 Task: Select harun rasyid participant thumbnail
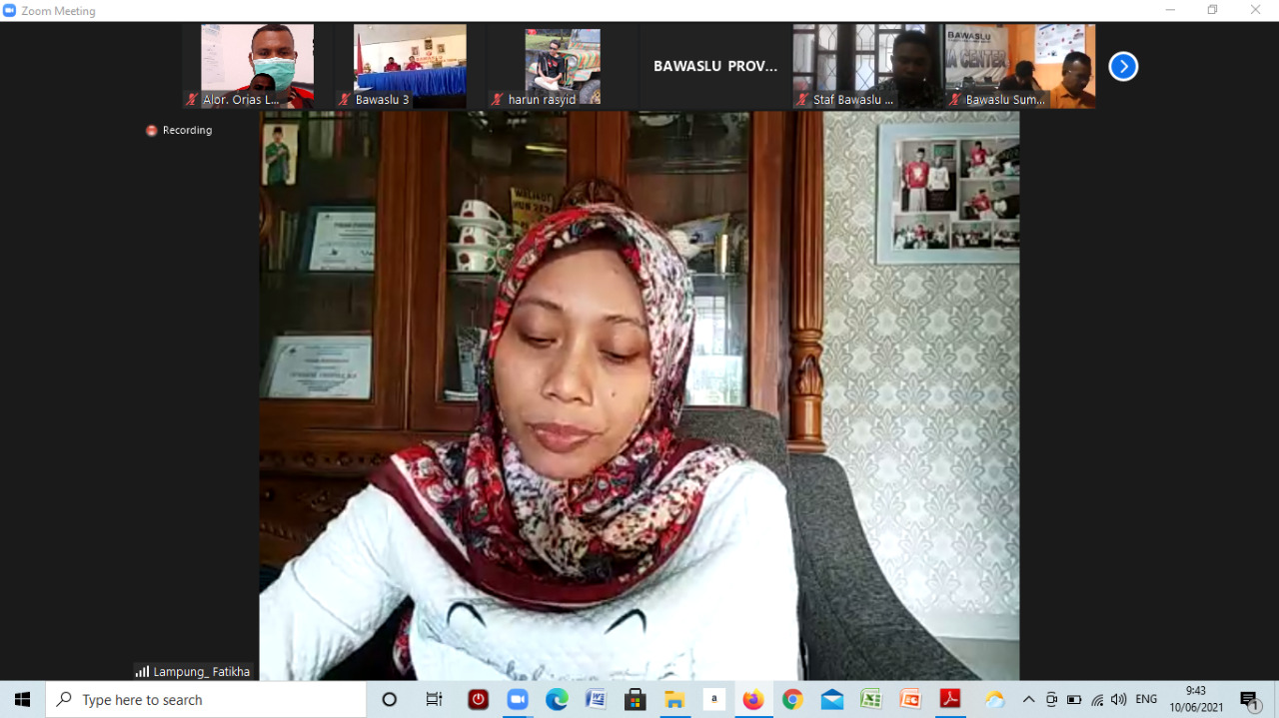click(x=564, y=66)
